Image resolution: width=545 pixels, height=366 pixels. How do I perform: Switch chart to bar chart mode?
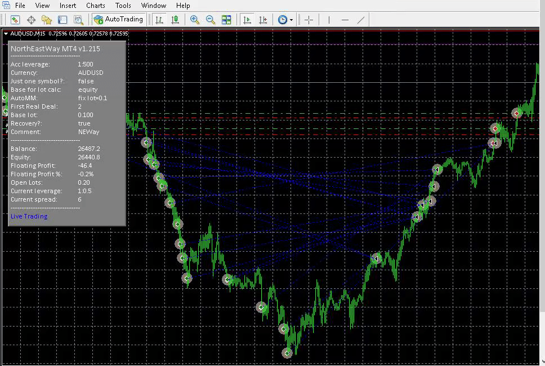pos(159,20)
